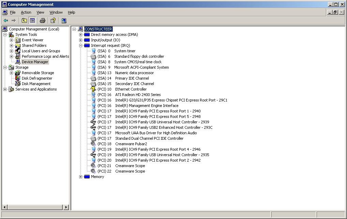Viewport: 347px width, 219px height.
Task: Expand the Performance Logs and Alerts node
Action: pyautogui.click(x=11, y=57)
